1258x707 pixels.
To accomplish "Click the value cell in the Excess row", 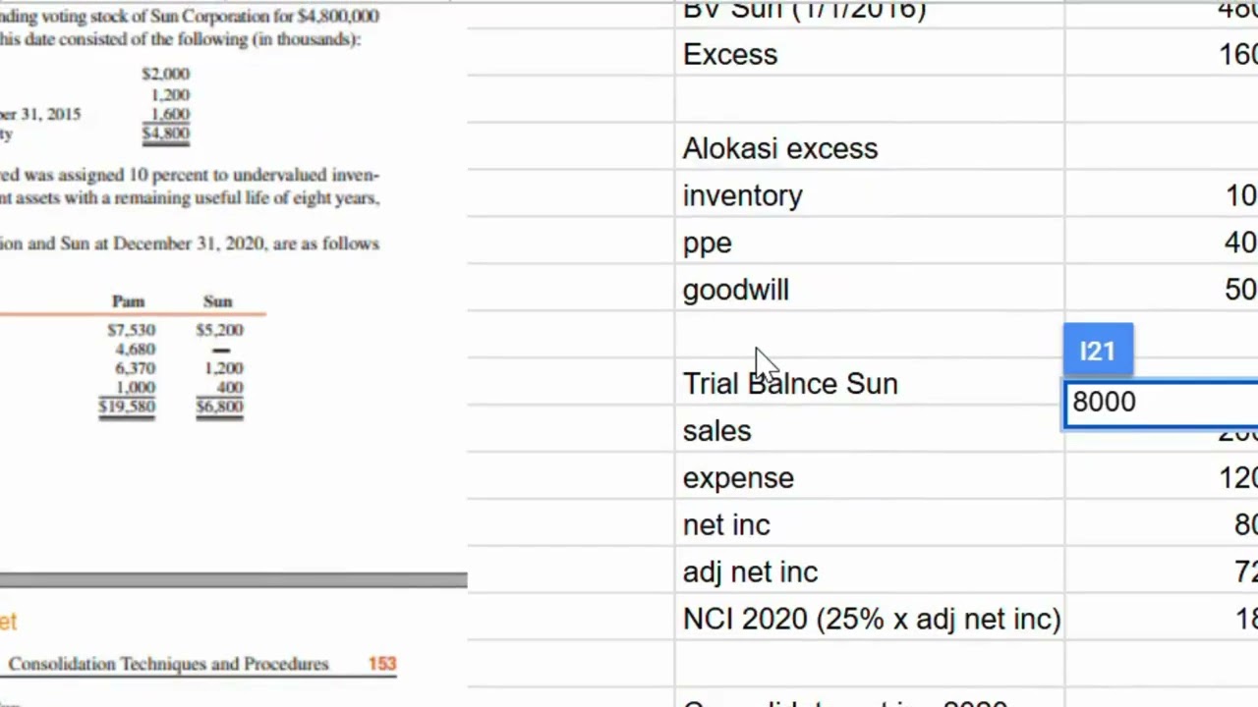I will (x=1162, y=55).
